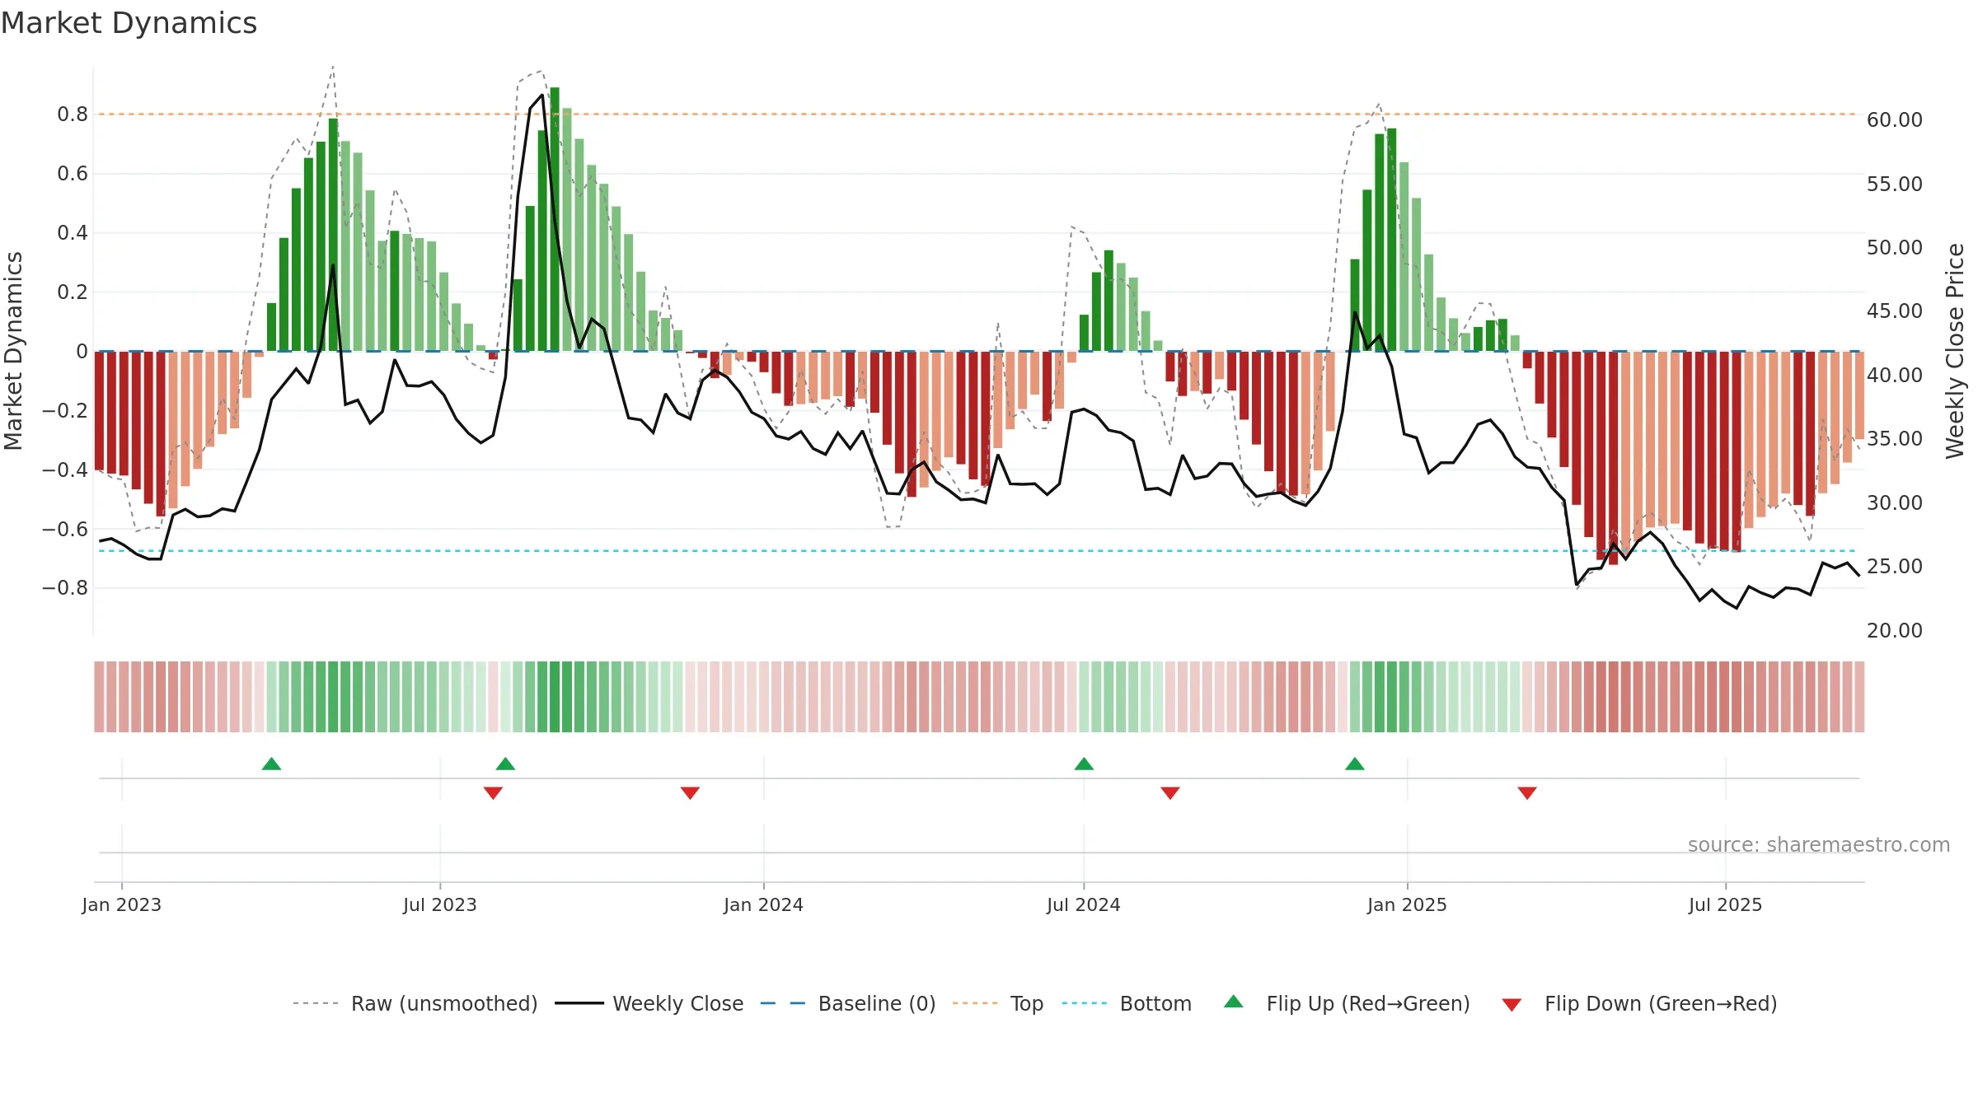Toggle the Raw (unsmoothed) legend entry
1978x1112 pixels.
[415, 1003]
